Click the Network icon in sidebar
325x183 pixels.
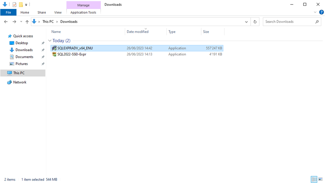9,82
